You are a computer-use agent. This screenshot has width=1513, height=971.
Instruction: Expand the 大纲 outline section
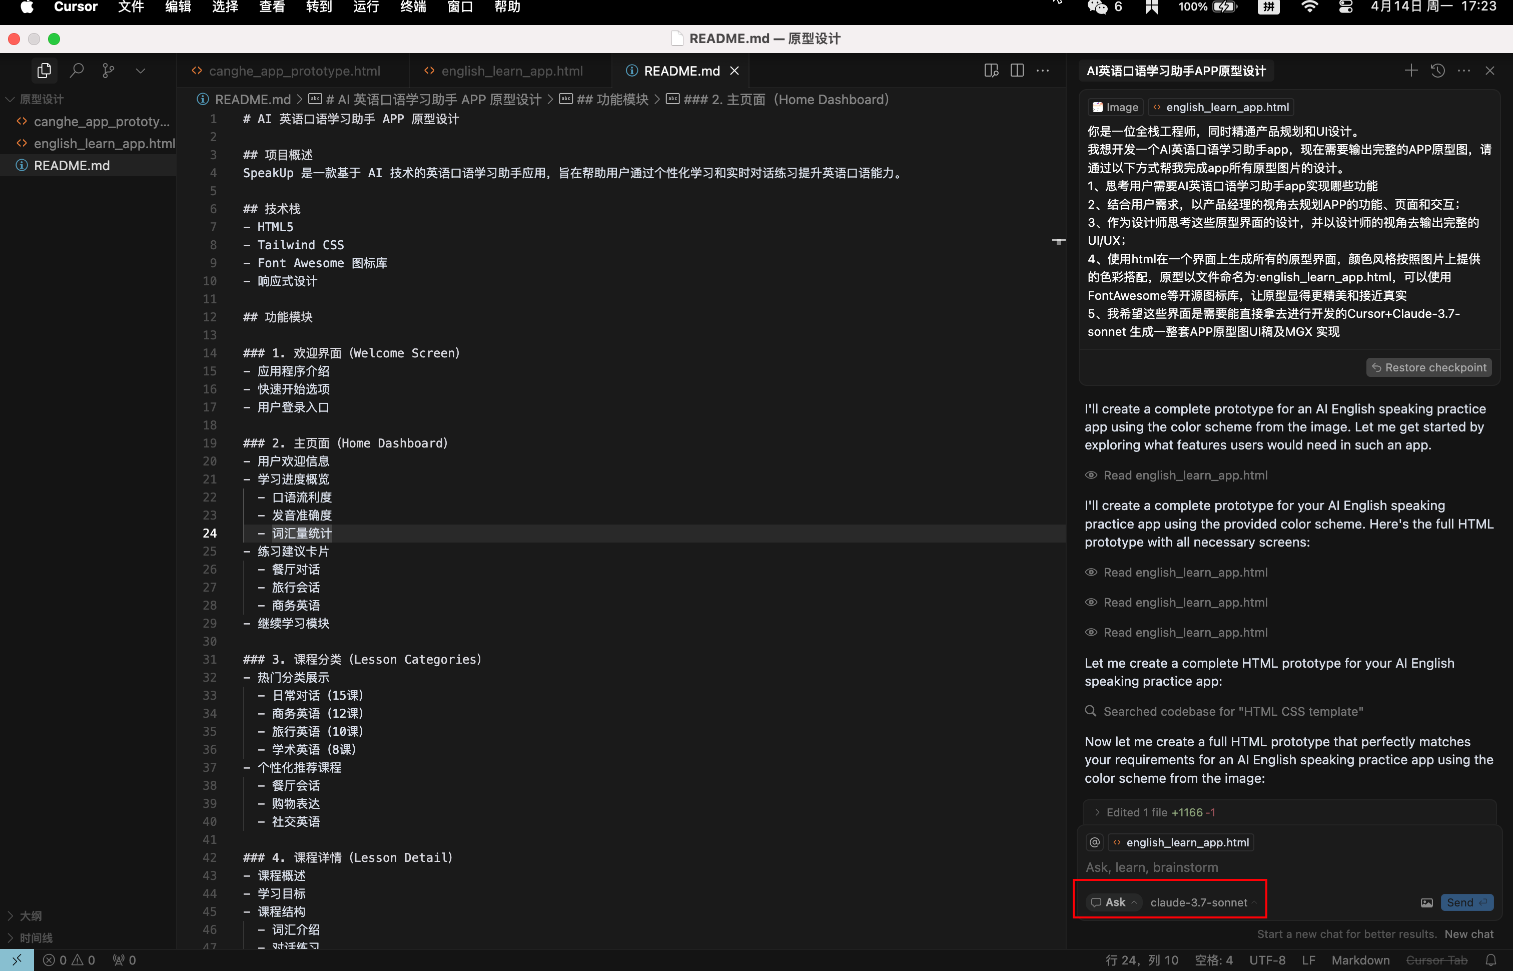tap(30, 915)
